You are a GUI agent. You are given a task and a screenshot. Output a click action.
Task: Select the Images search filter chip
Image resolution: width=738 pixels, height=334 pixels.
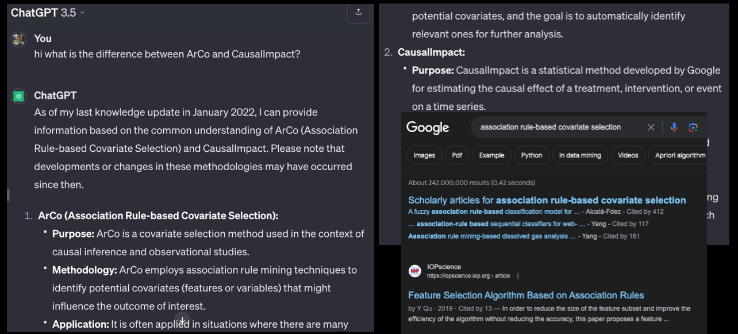(424, 155)
